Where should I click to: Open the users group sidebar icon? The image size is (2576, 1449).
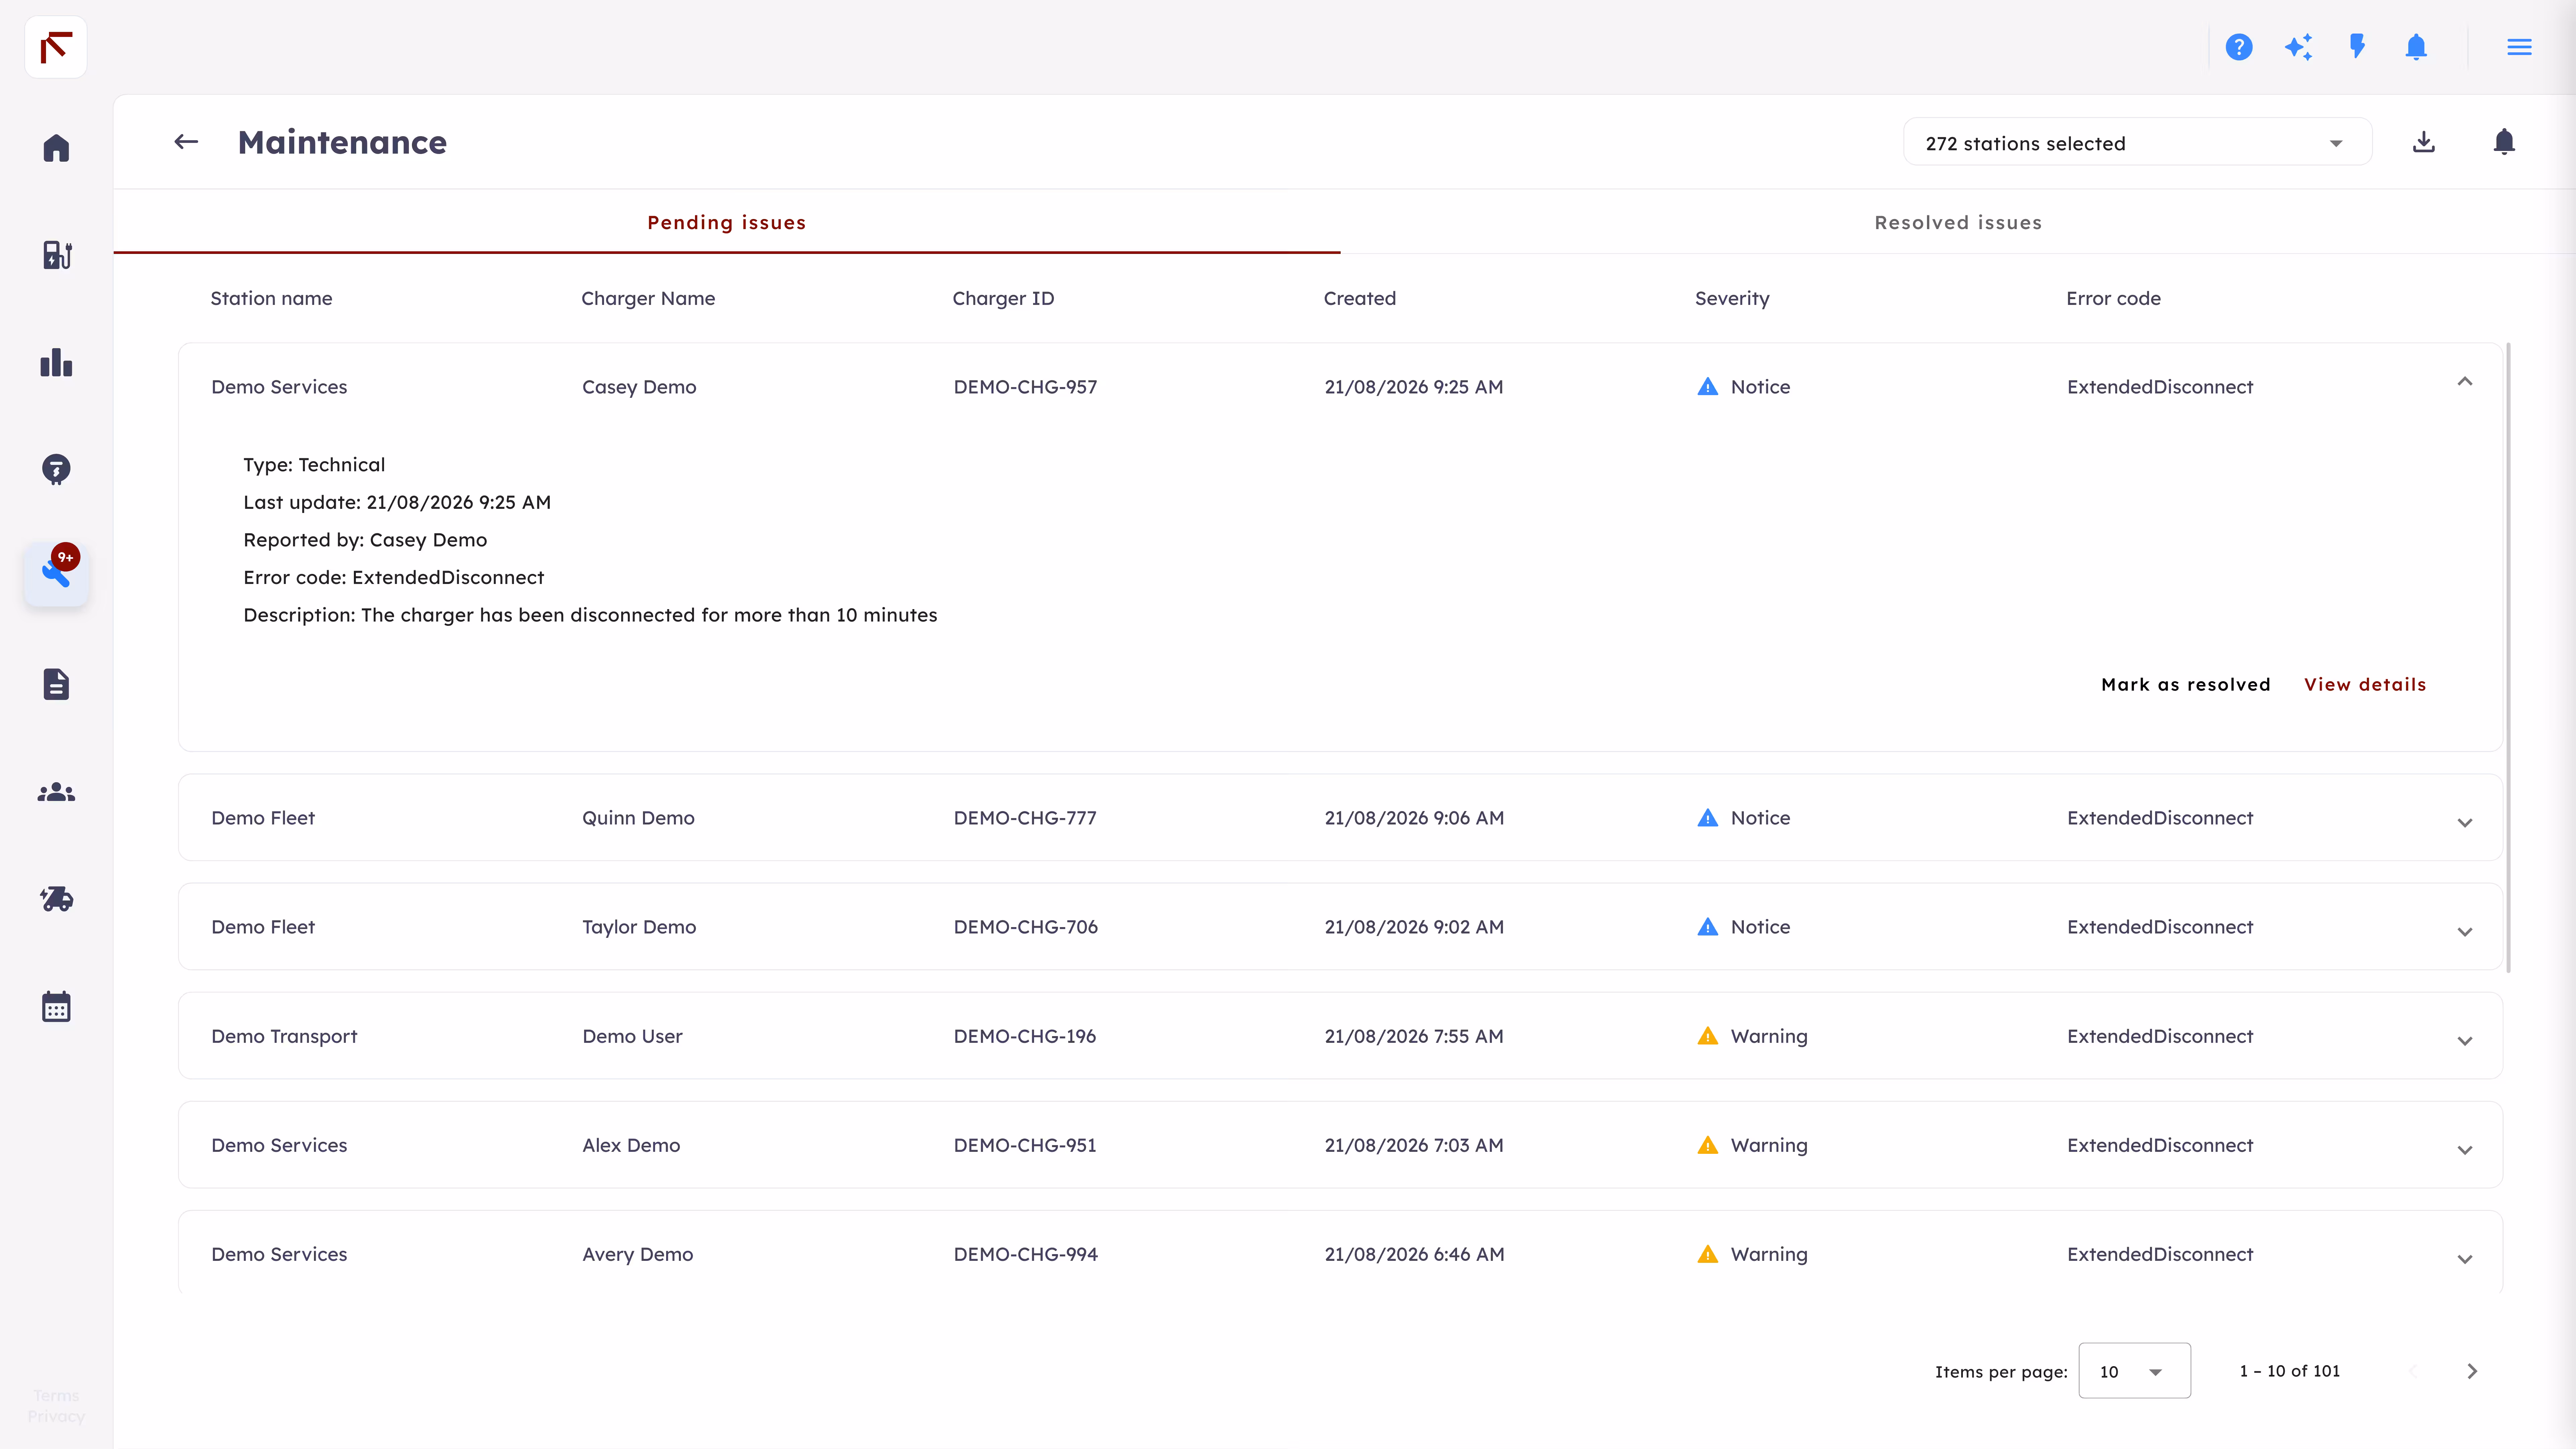56,792
